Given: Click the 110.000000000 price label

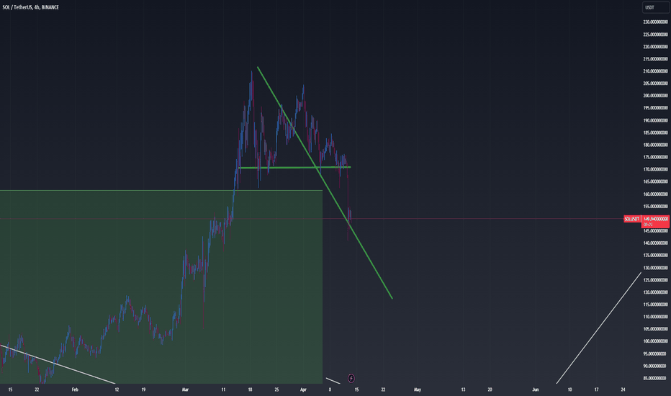Looking at the screenshot, I should [x=656, y=317].
